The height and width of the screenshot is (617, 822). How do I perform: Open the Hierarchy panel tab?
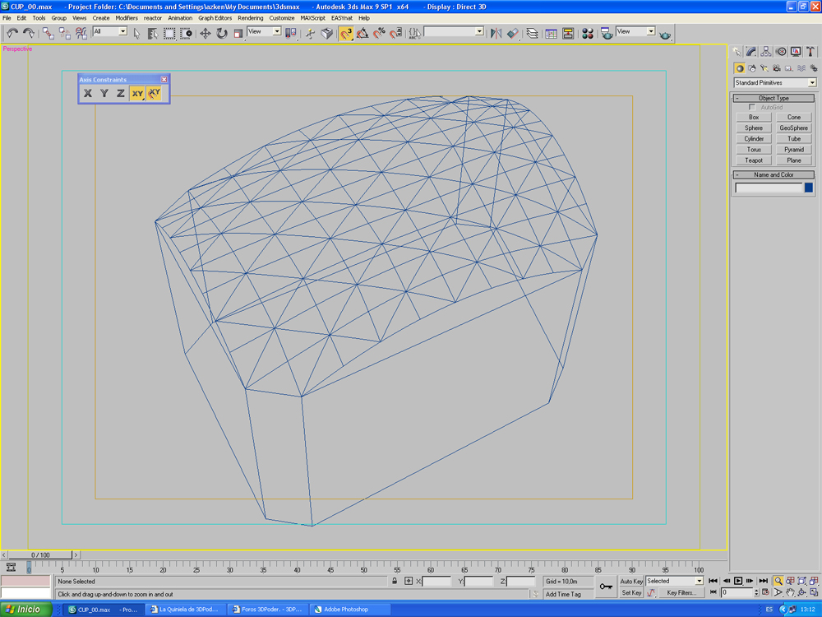(766, 51)
